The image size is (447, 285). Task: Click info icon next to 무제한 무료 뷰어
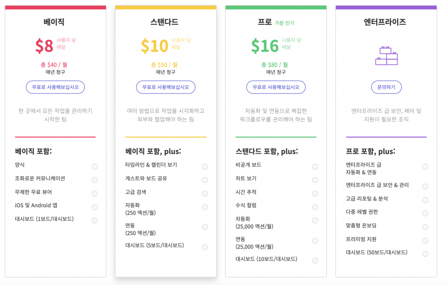(x=95, y=194)
